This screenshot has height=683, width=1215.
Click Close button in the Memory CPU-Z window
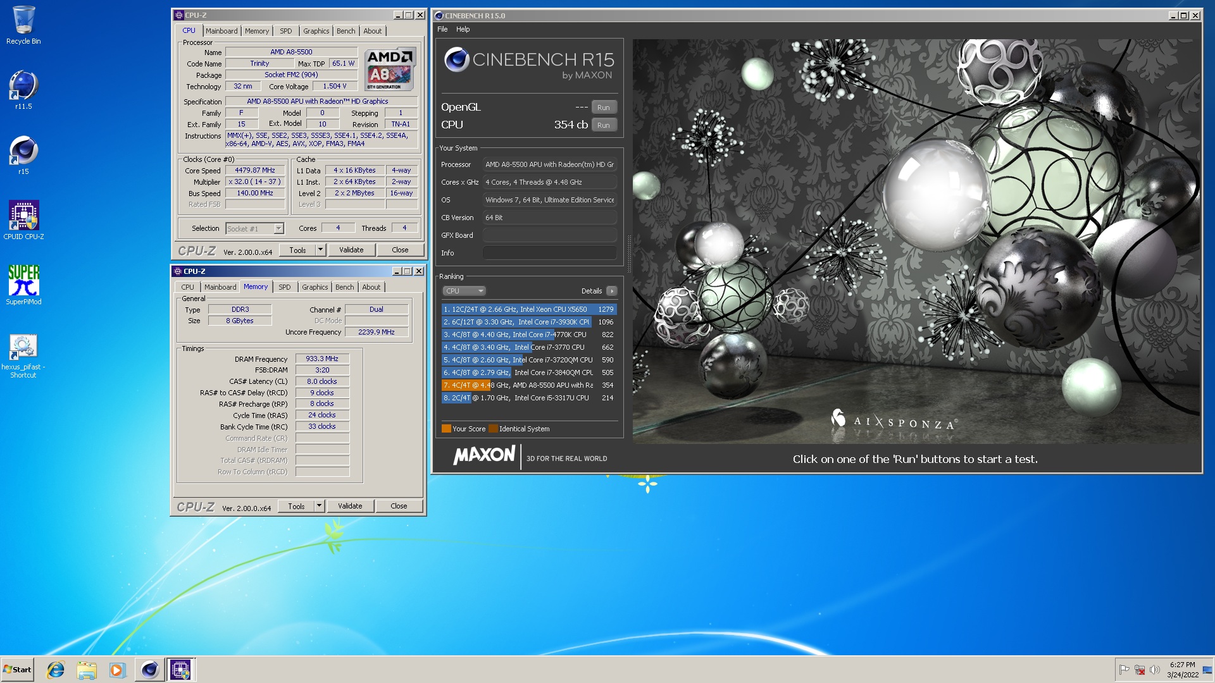point(399,506)
